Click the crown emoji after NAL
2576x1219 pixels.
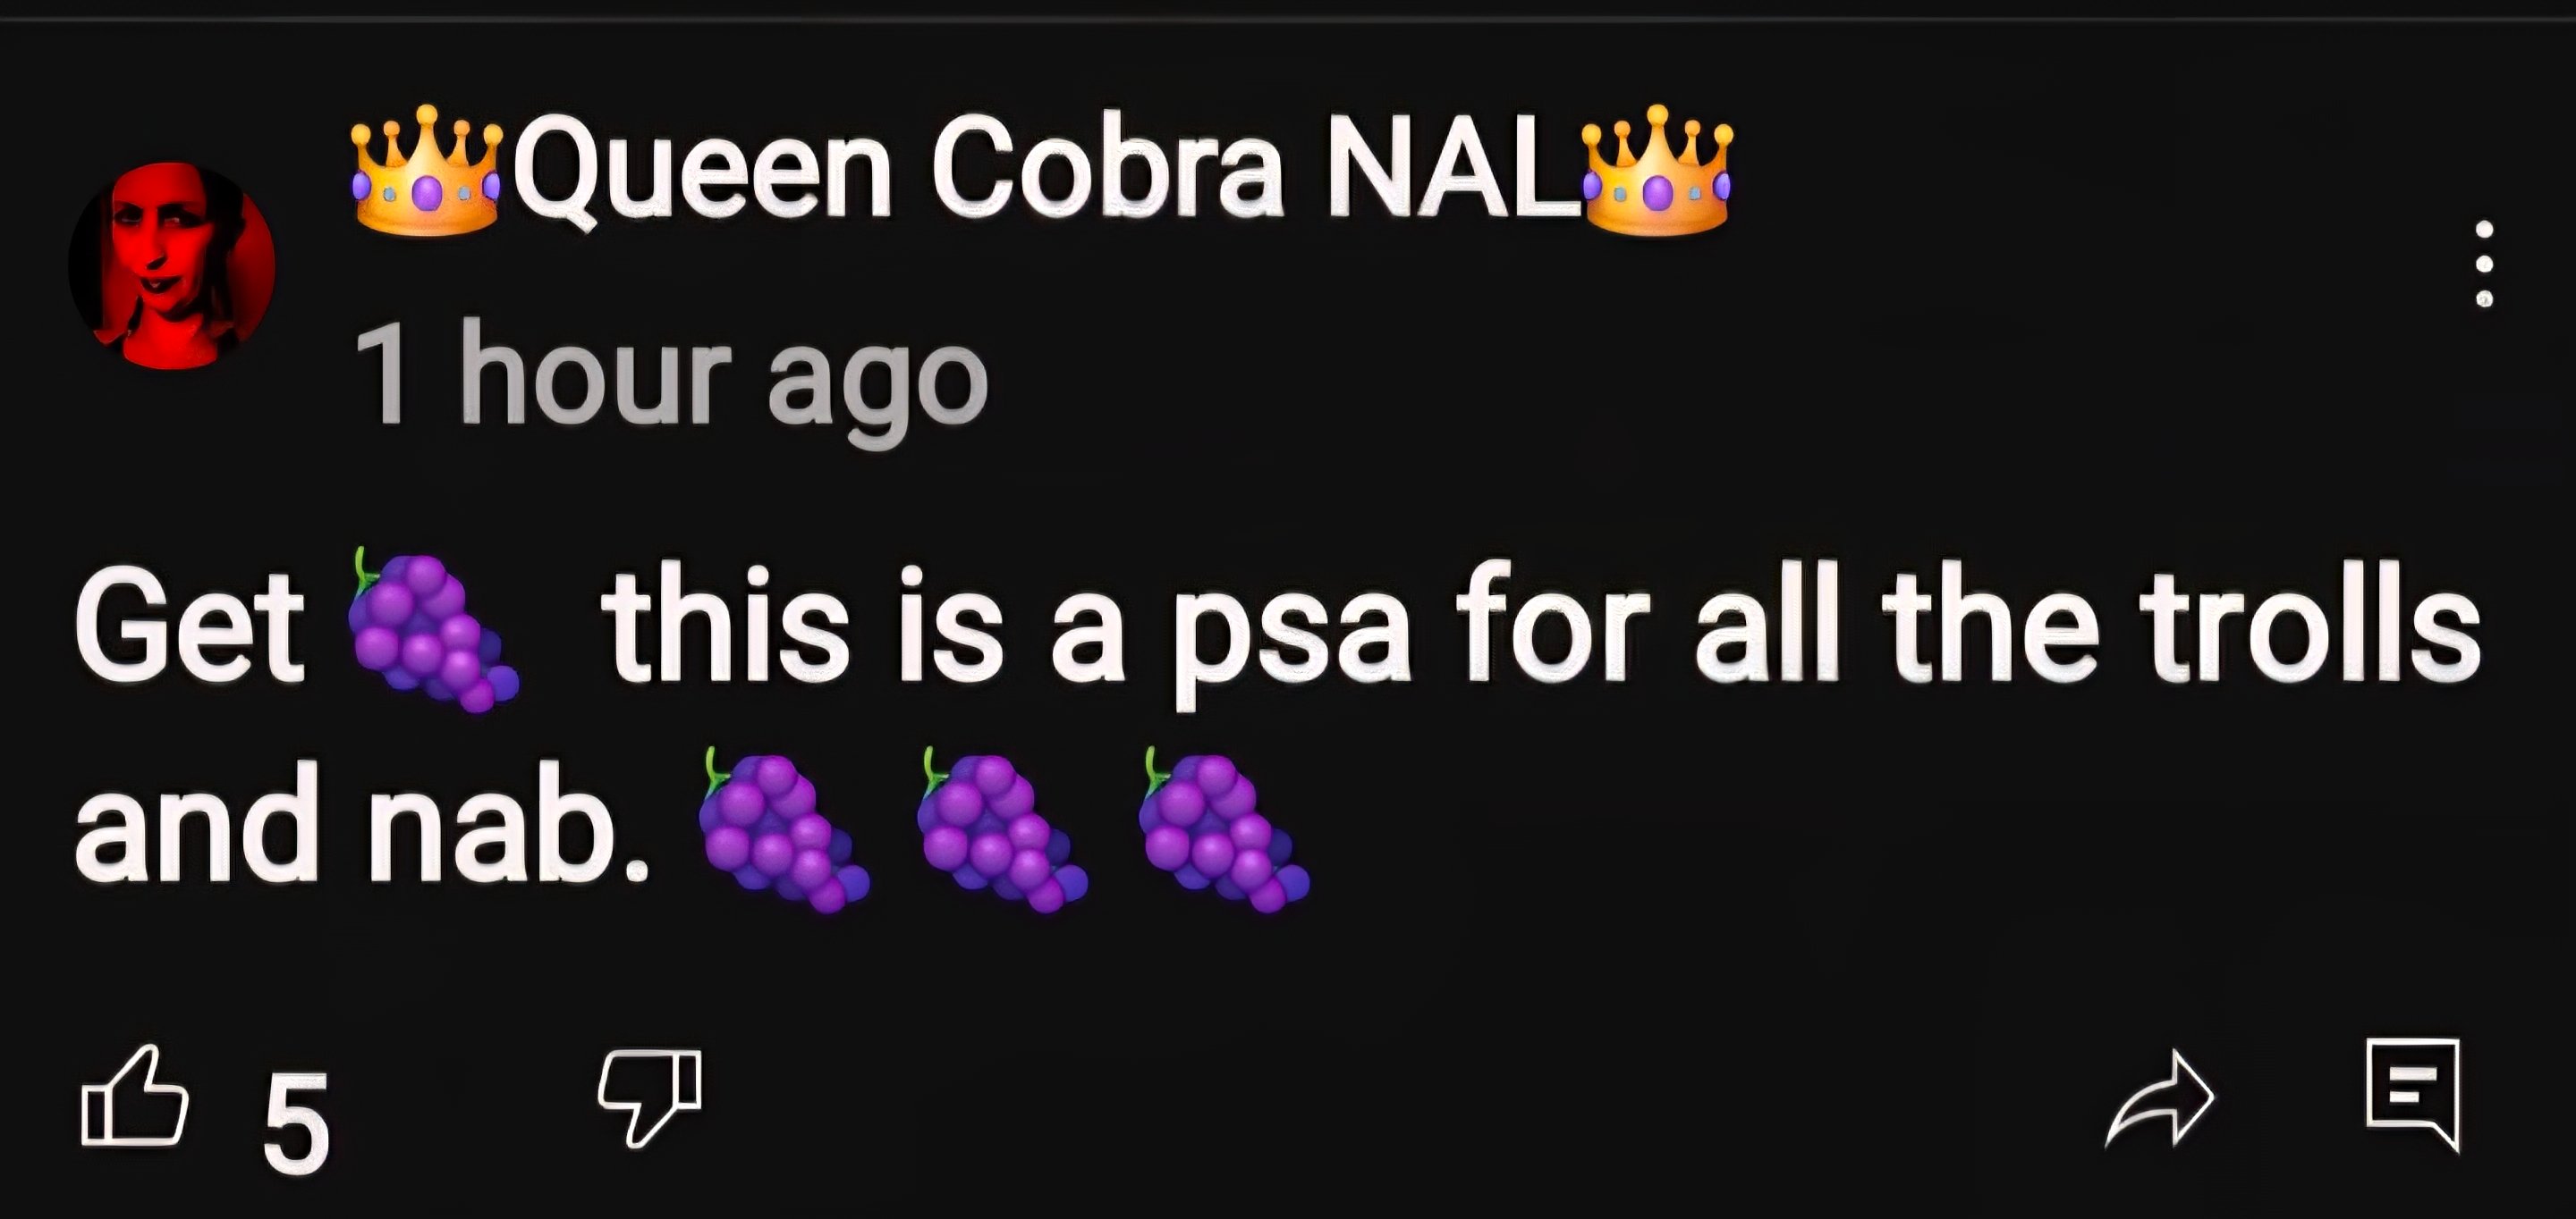click(1657, 170)
